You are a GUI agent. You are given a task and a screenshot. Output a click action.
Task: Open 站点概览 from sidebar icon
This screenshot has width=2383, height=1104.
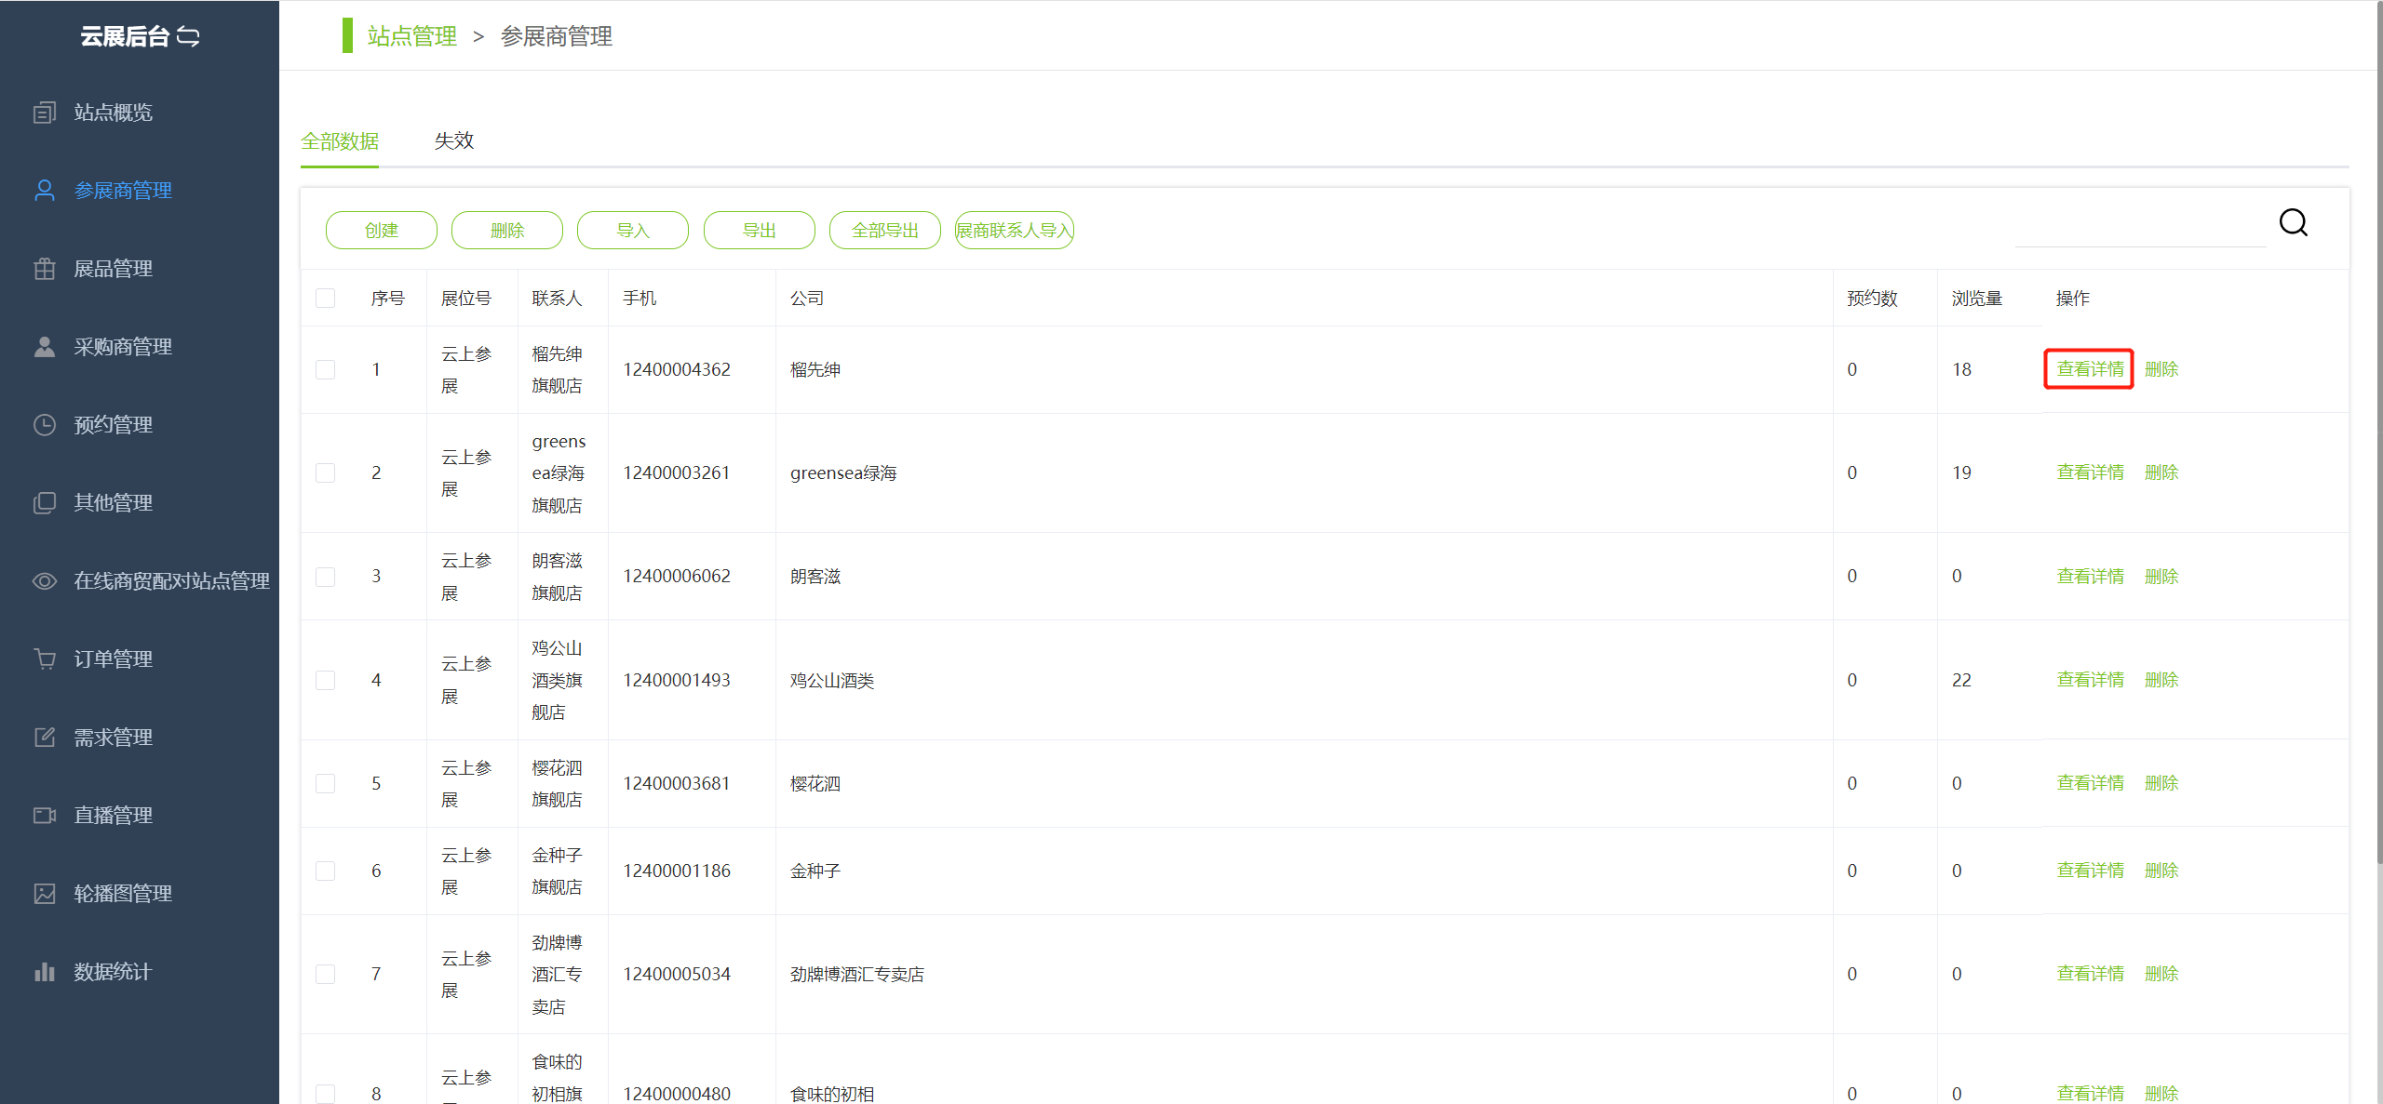point(45,113)
